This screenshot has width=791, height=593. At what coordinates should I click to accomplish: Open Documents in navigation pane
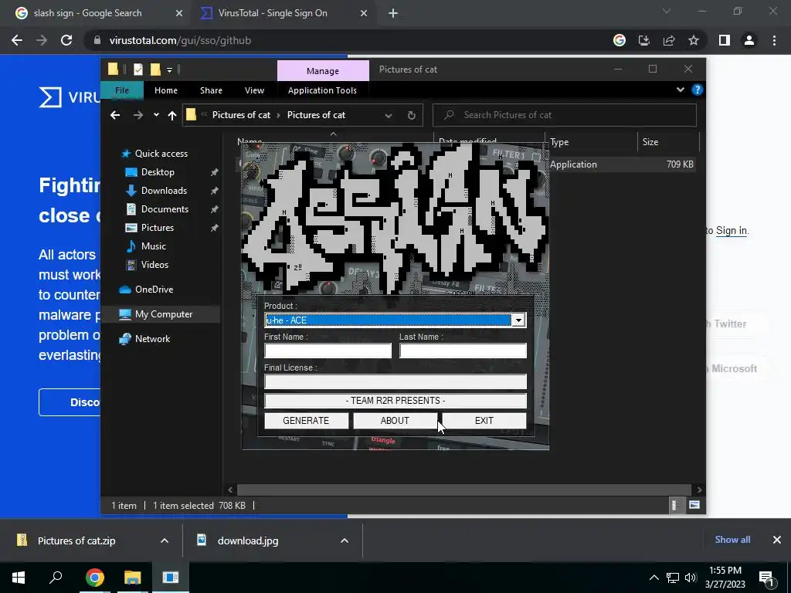tap(165, 208)
